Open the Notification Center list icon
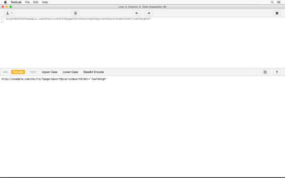 tap(279, 2)
